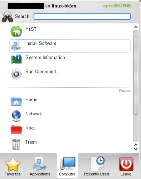The height and width of the screenshot is (179, 141).
Task: Open the Leave tab
Action: click(126, 166)
